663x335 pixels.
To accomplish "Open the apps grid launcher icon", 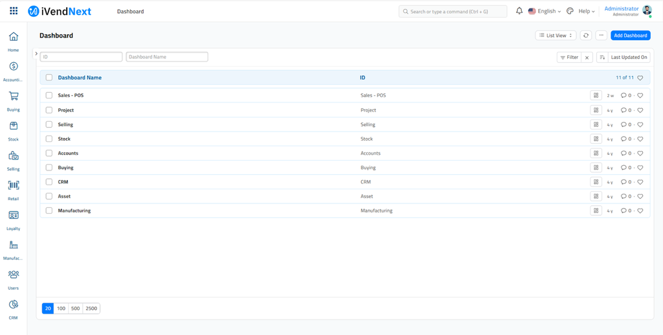I will 14,11.
